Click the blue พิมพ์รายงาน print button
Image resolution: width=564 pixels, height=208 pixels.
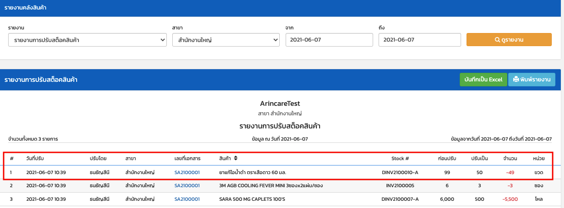point(531,80)
